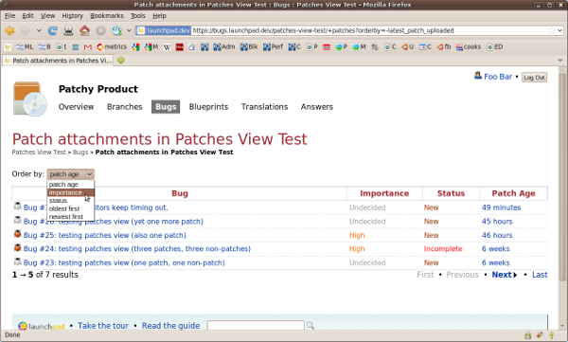Open the Perf bookmark

click(274, 46)
